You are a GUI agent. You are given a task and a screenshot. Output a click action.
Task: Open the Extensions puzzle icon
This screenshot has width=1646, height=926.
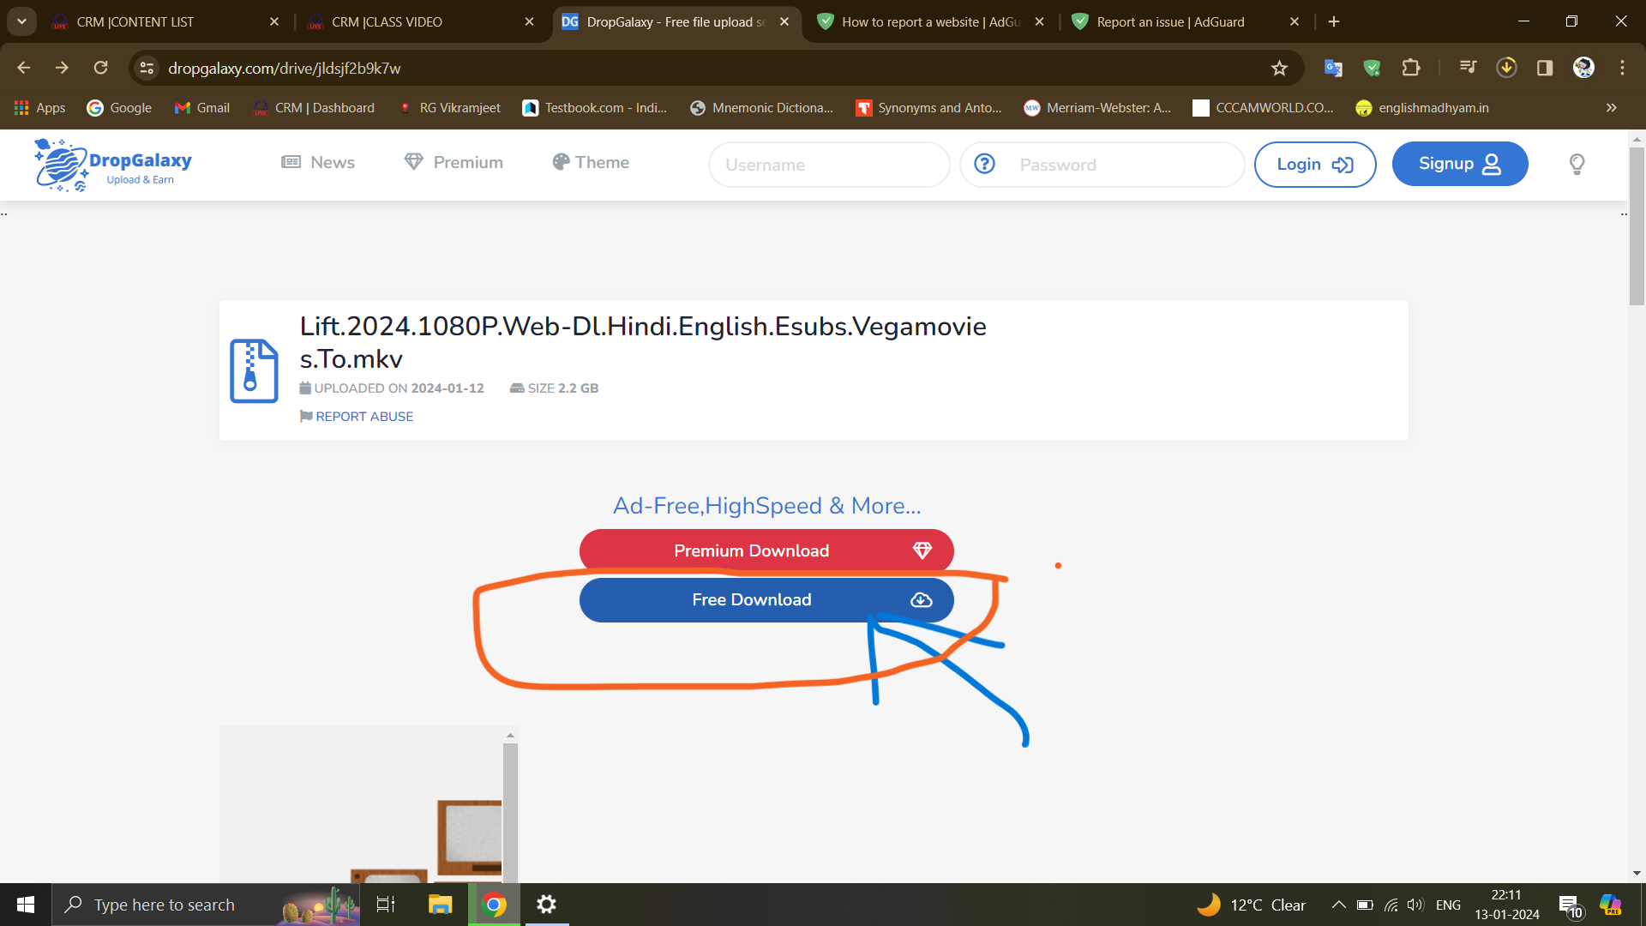point(1410,68)
